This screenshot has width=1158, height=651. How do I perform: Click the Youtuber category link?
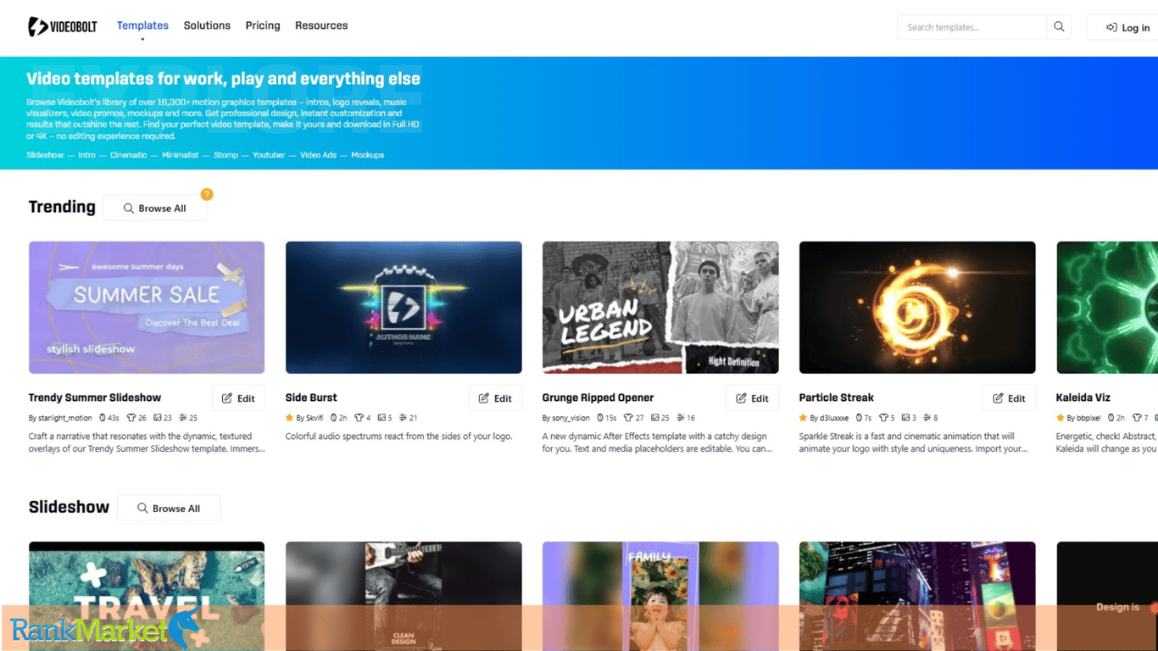coord(269,155)
